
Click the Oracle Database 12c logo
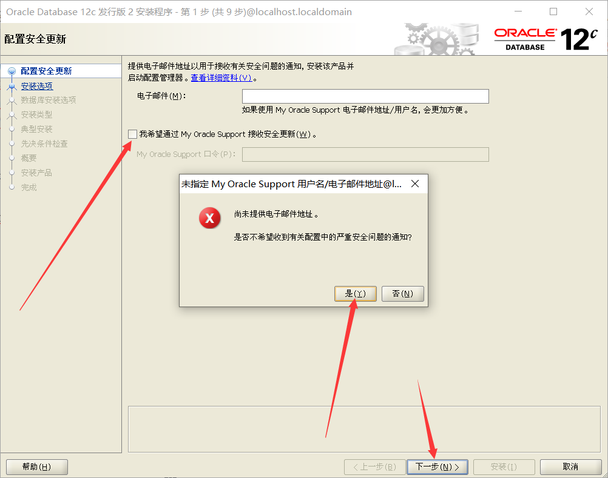[546, 39]
